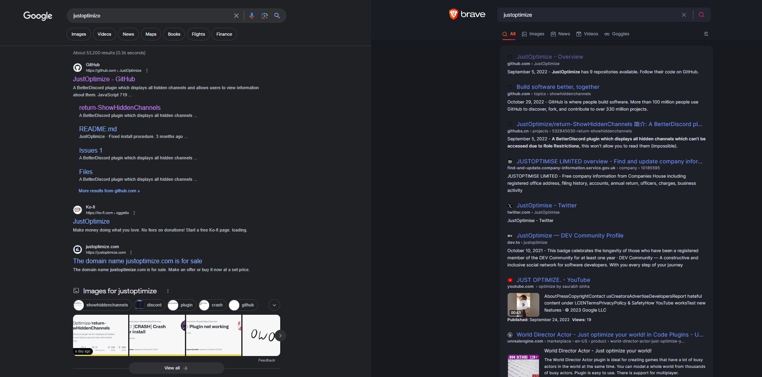Open options menu for GitHub result
This screenshot has height=377, width=762.
click(x=147, y=71)
